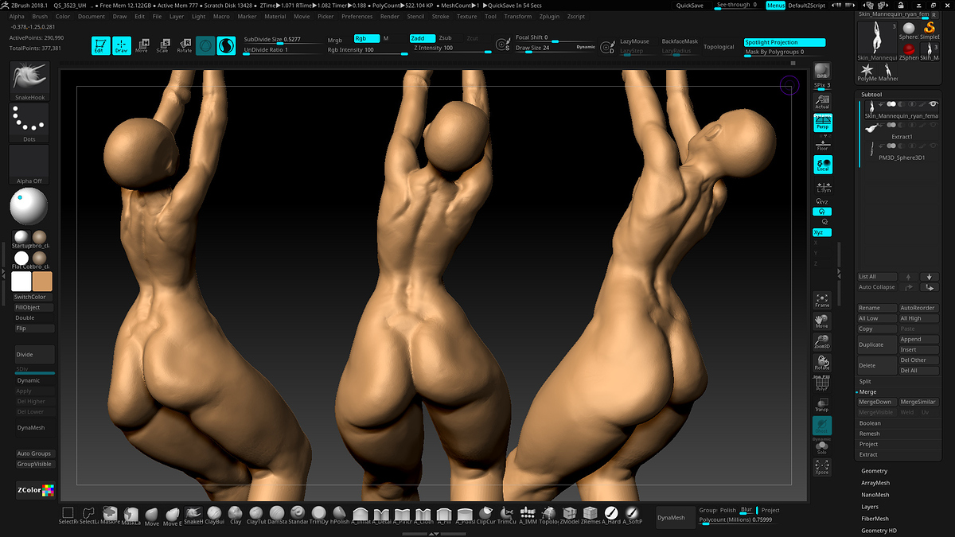Toggle the Floor grid

coord(822,144)
